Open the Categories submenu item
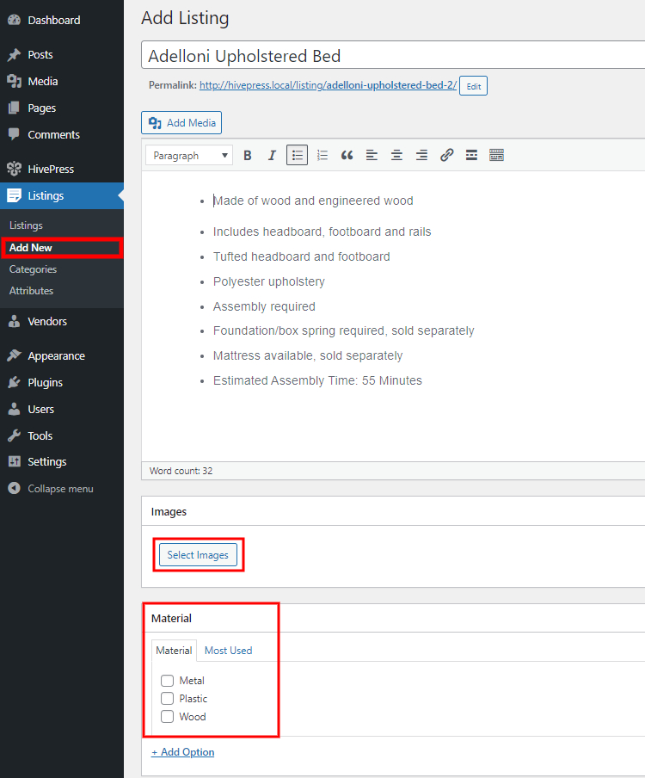 click(33, 269)
